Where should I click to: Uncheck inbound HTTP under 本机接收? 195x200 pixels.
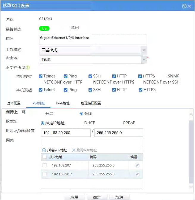pos(114,76)
